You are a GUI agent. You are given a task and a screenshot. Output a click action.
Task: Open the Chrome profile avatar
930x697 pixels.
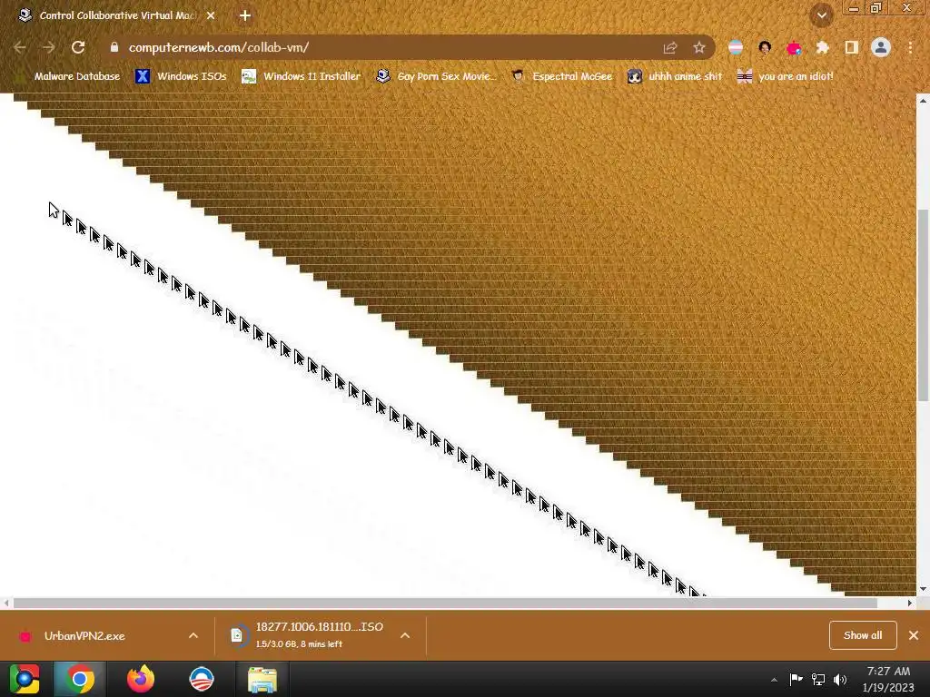pos(881,47)
